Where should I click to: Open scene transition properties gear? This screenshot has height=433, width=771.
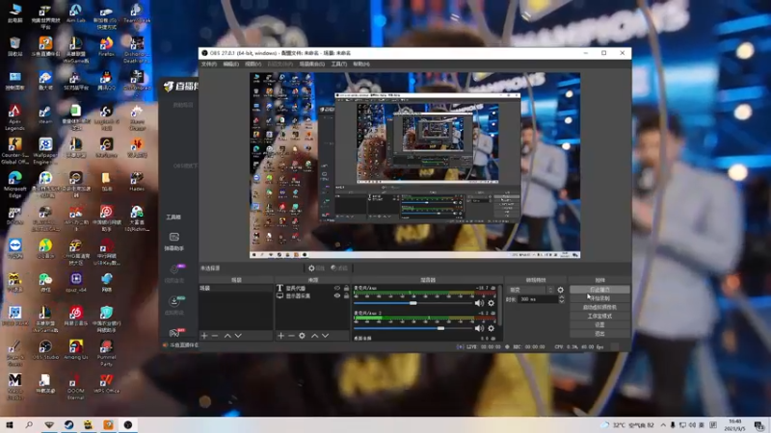561,291
